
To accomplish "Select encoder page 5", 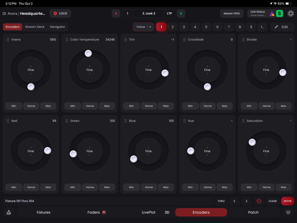I will [x=206, y=27].
